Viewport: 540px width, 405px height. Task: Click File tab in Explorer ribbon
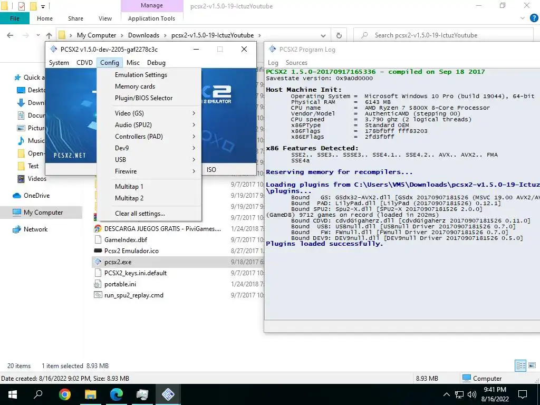tap(15, 18)
